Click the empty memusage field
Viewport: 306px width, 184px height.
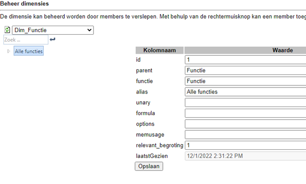pos(246,135)
